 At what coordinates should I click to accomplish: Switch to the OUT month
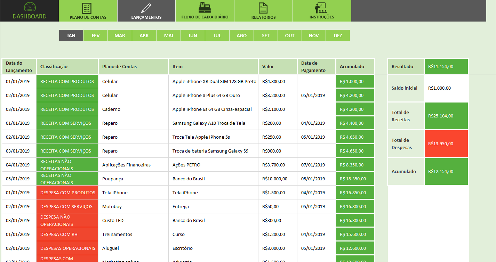point(290,35)
